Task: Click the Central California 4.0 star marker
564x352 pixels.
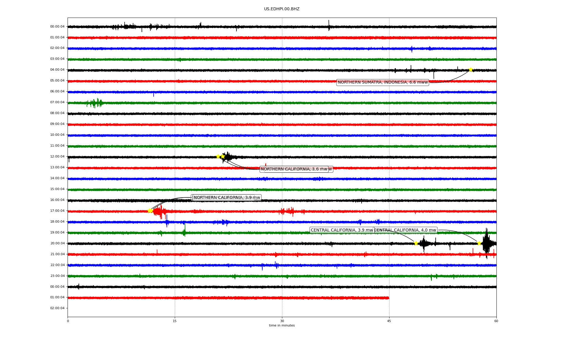Action: (479, 243)
